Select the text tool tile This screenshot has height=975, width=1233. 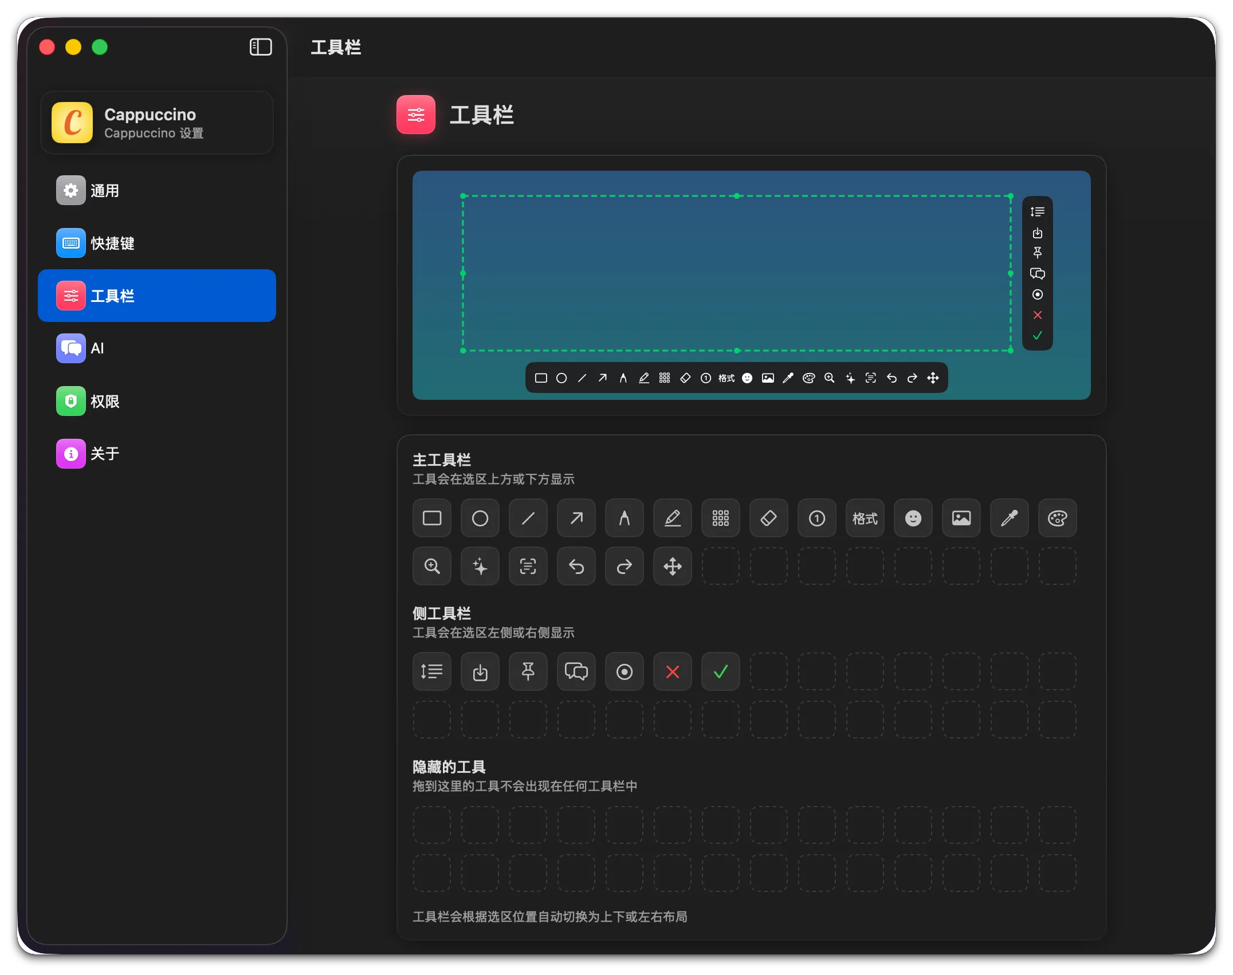point(625,518)
